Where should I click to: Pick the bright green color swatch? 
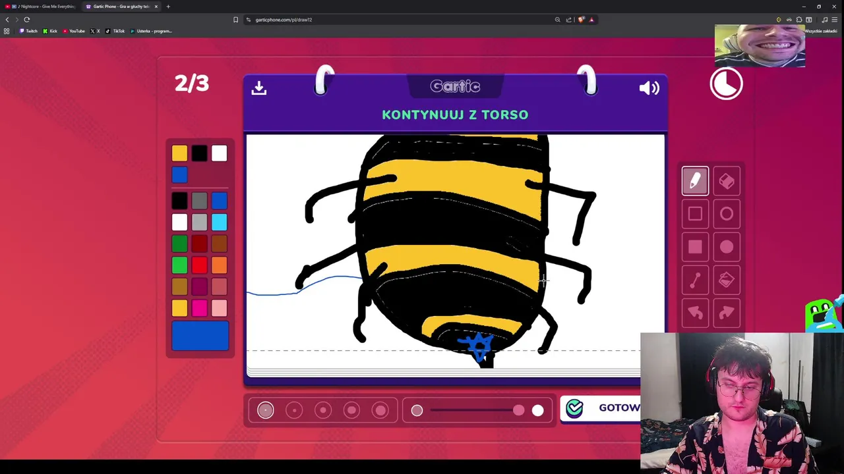[x=179, y=265]
